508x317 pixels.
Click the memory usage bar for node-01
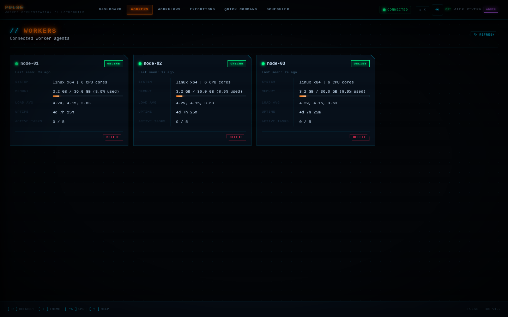point(88,96)
